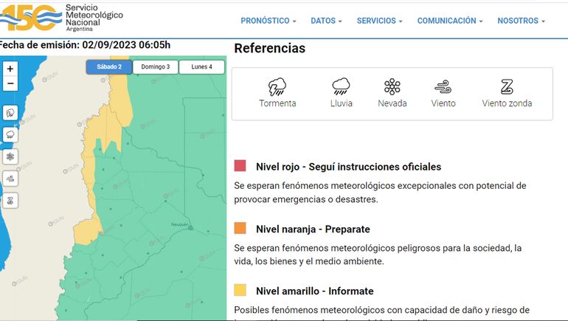Click the Servicio Meteorológico Nacional logo
The image size is (568, 321).
coord(62,18)
